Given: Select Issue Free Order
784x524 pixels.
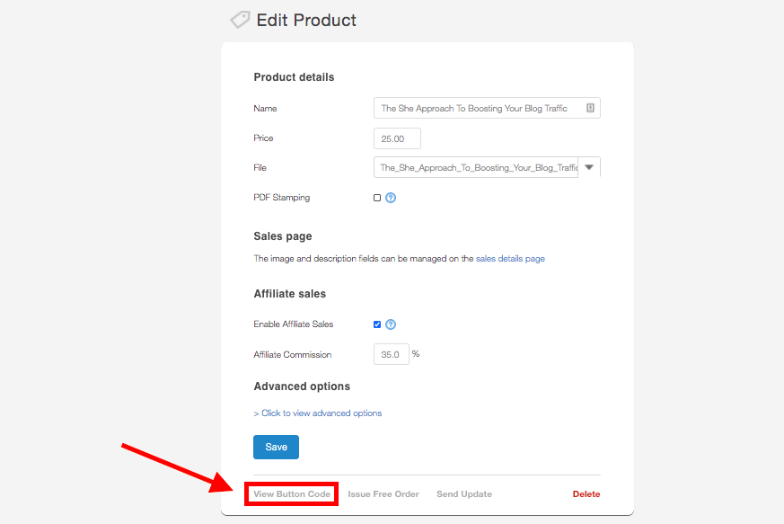Looking at the screenshot, I should (x=383, y=493).
